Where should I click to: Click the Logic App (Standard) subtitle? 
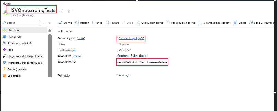(22, 16)
